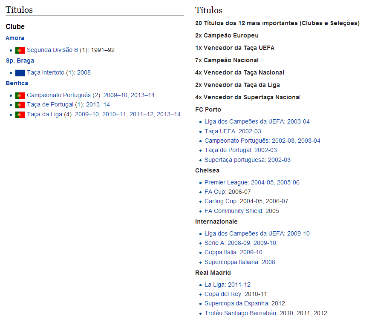Open the Segunda Divisão B link
This screenshot has width=372, height=322.
pos(52,50)
